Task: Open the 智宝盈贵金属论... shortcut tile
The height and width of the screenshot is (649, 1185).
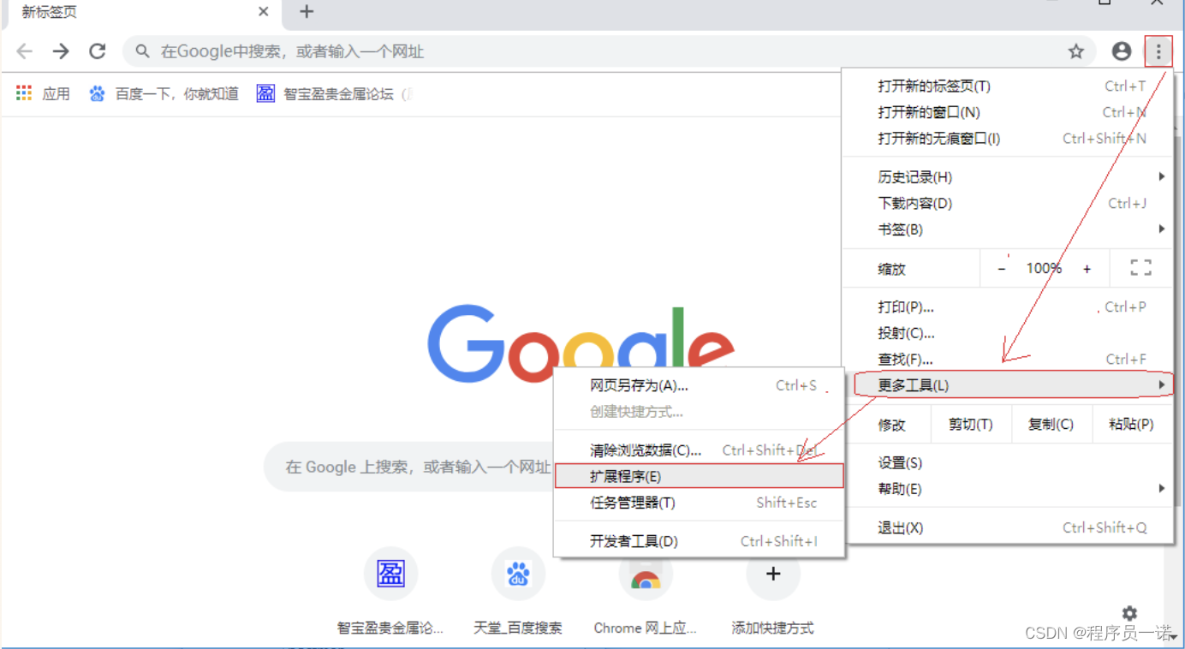Action: point(390,592)
